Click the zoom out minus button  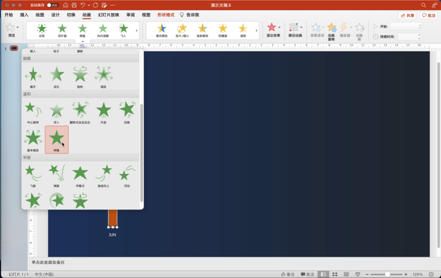[x=367, y=274]
